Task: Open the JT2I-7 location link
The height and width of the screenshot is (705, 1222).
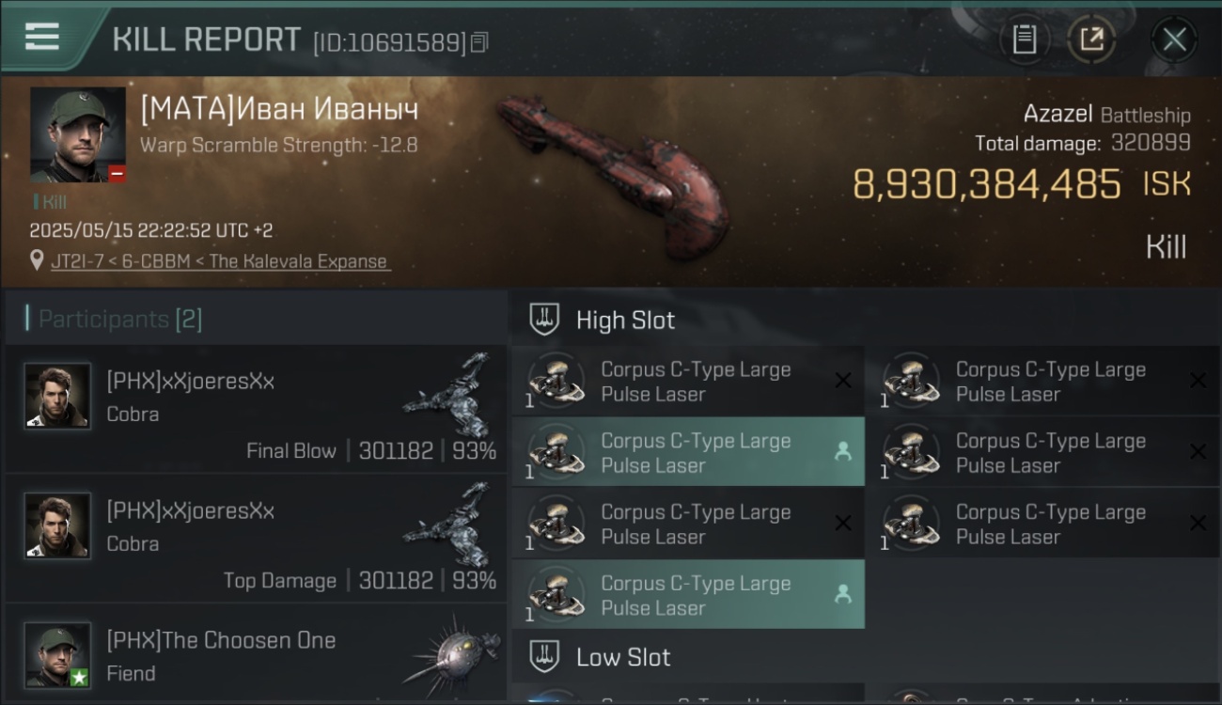Action: click(x=220, y=261)
